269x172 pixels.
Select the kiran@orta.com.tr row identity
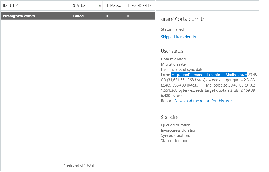pos(19,16)
